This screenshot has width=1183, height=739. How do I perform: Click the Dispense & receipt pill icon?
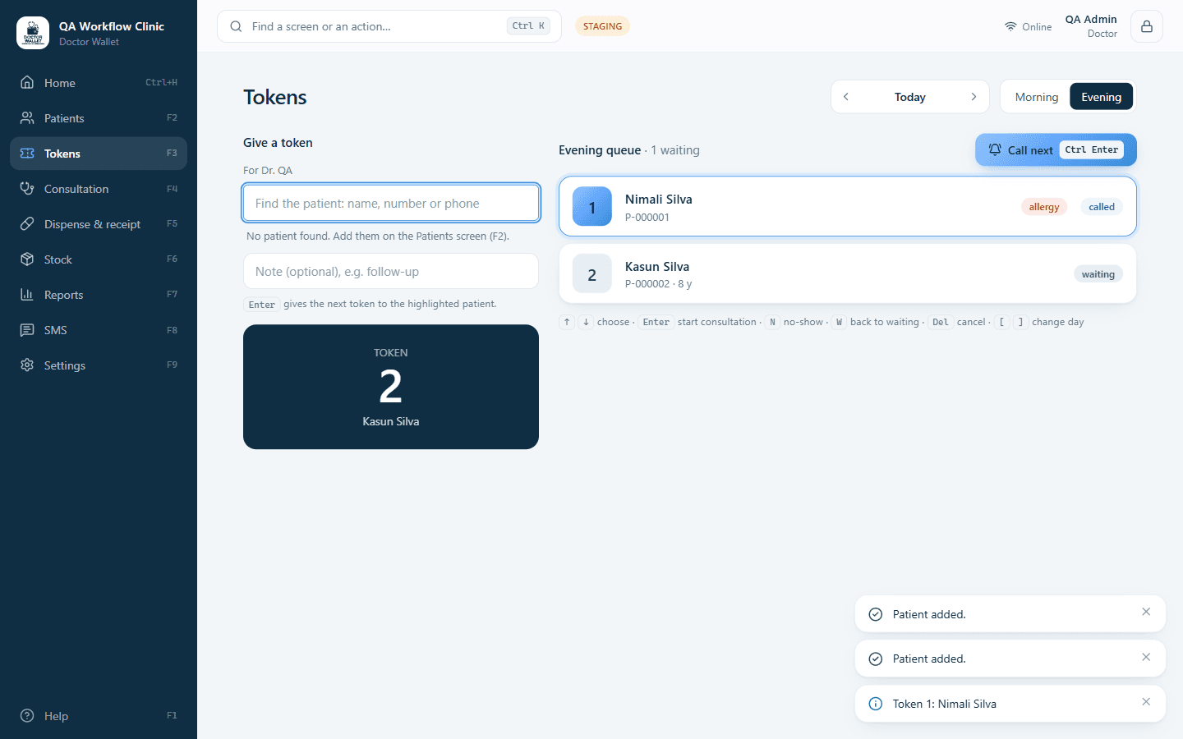point(27,223)
